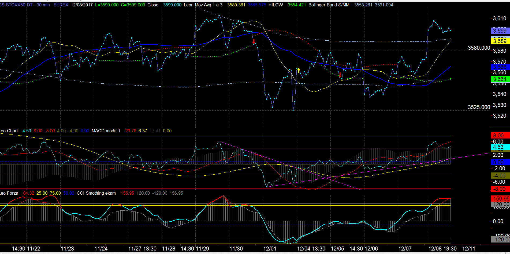
Task: Click the 14:30 11/29 time axis label
Action: pyautogui.click(x=195, y=249)
